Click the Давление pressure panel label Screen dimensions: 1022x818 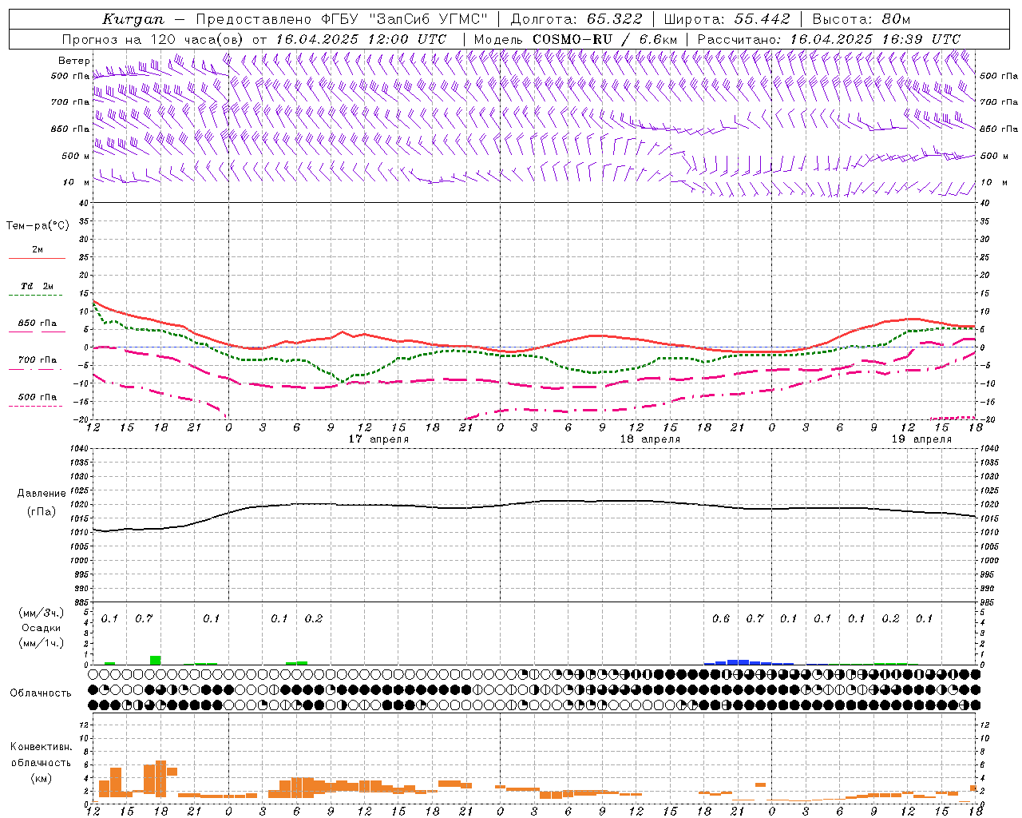(42, 494)
